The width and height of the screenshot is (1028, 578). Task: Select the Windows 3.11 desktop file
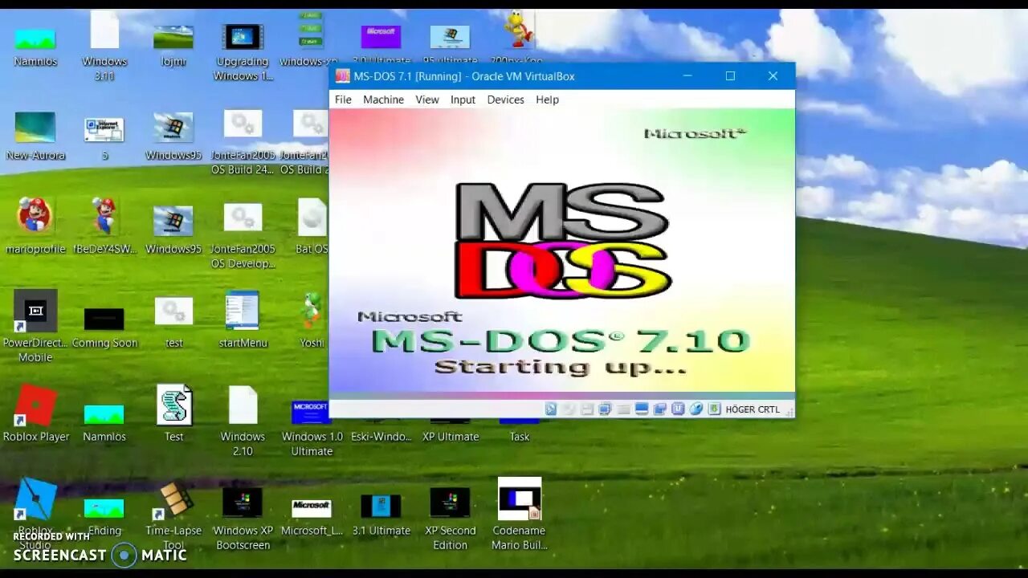104,46
